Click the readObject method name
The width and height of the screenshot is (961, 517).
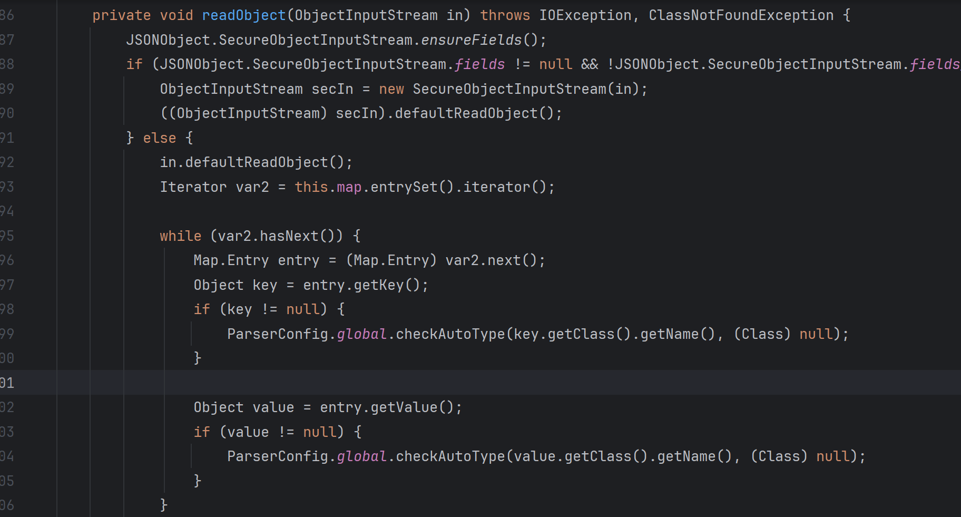pyautogui.click(x=243, y=15)
